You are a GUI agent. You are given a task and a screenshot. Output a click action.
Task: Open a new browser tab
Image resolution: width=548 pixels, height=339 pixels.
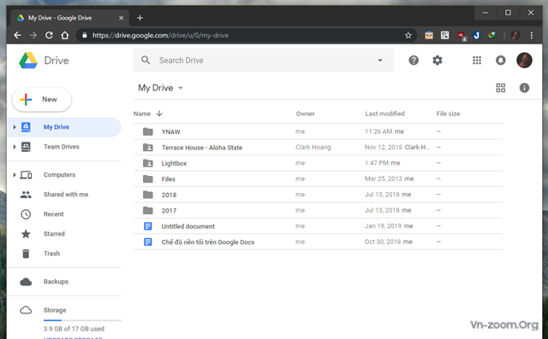(x=140, y=18)
